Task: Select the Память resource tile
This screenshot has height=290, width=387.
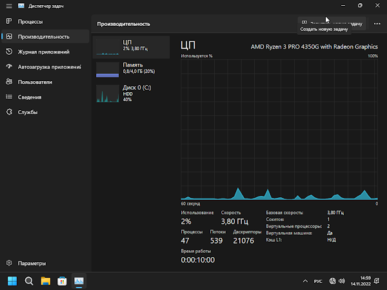Action: 131,70
